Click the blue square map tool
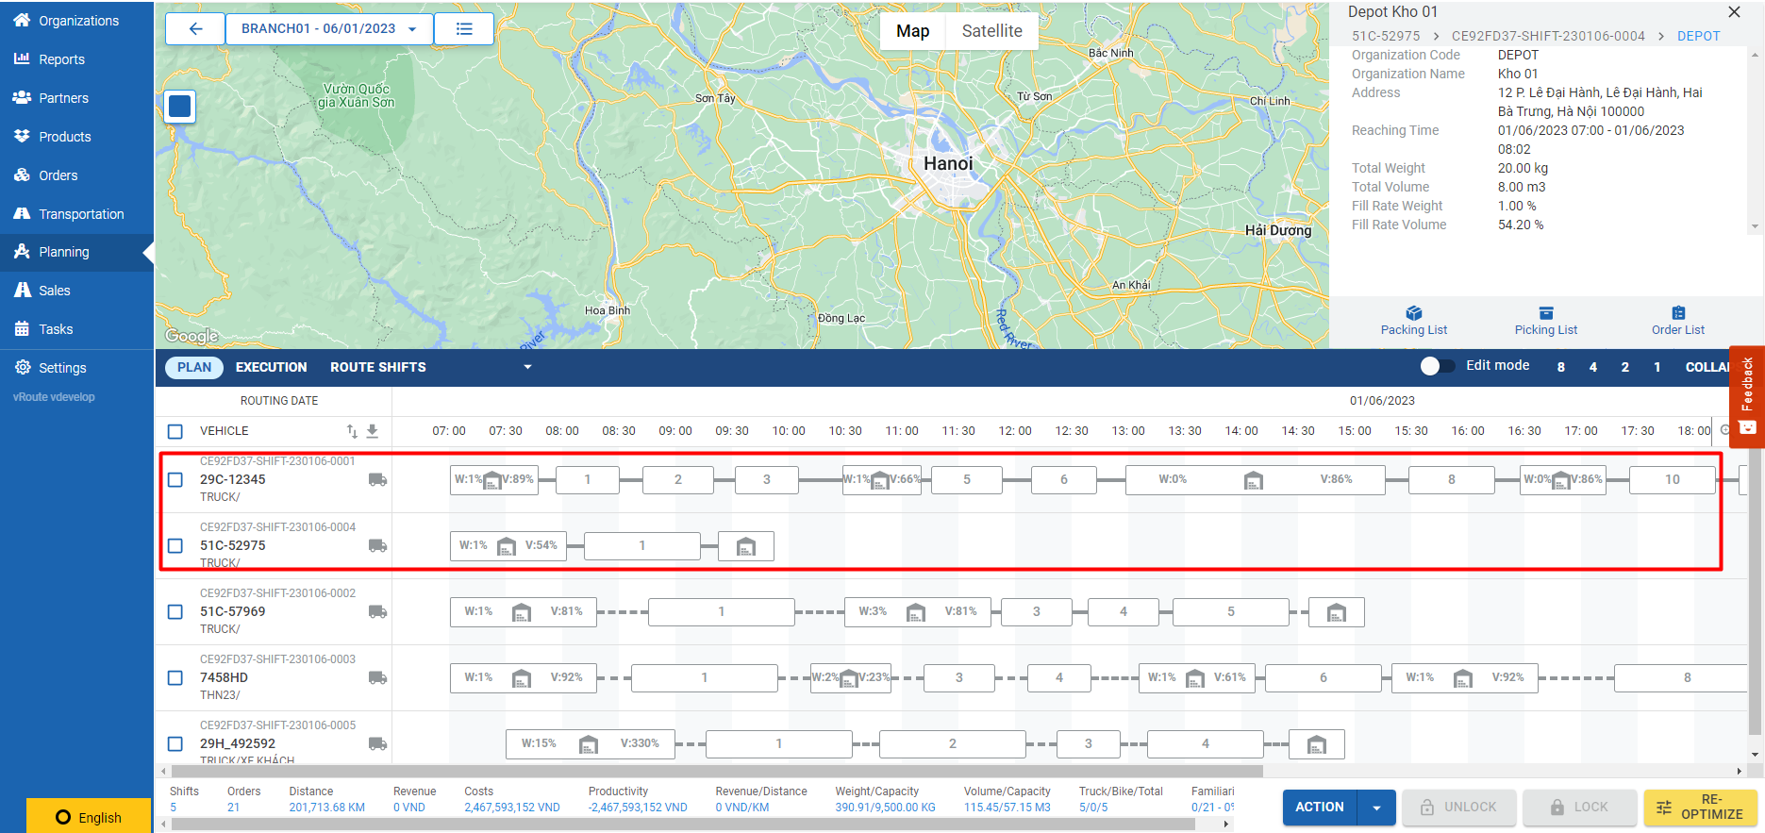1765x833 pixels. (x=179, y=107)
